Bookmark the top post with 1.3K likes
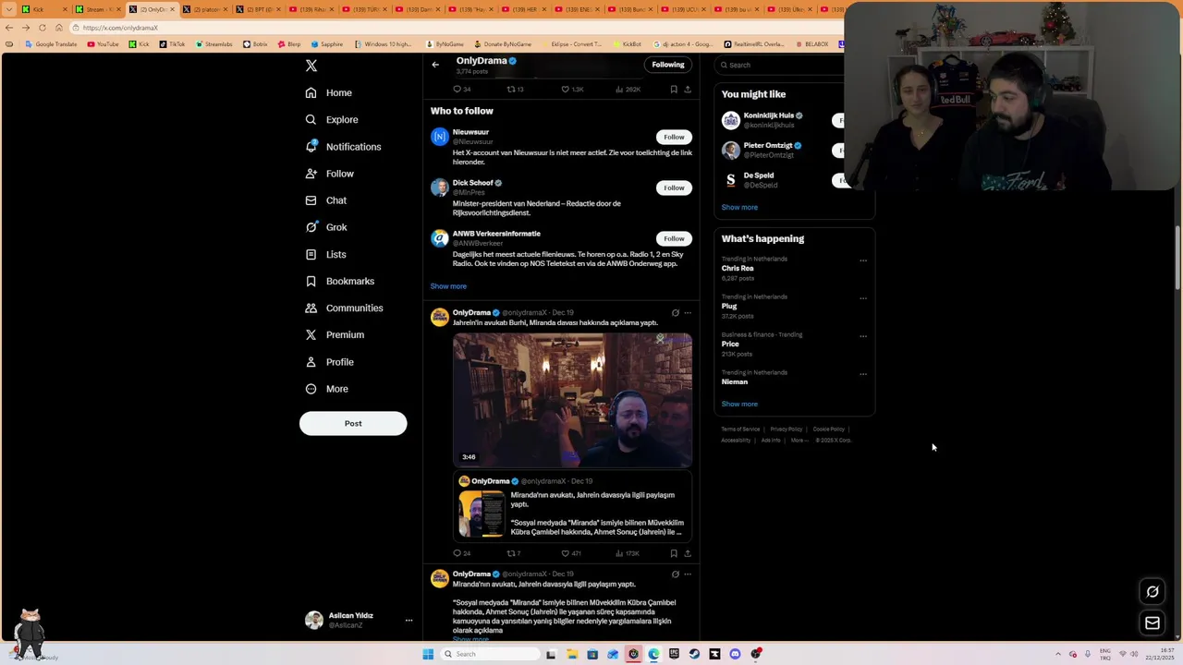 pyautogui.click(x=674, y=90)
